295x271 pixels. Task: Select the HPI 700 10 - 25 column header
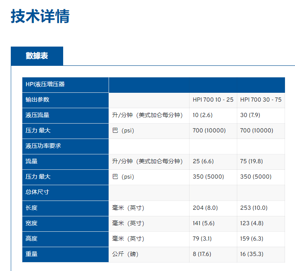click(213, 100)
